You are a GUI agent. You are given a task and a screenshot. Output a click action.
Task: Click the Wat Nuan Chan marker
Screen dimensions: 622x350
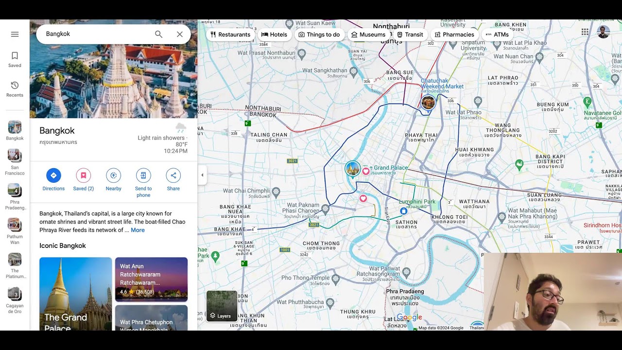click(x=539, y=57)
